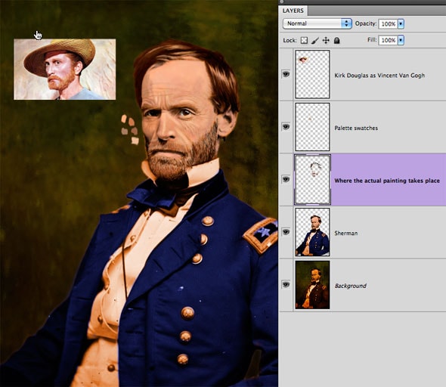
Task: Select the 'Background' layer name
Action: (351, 286)
